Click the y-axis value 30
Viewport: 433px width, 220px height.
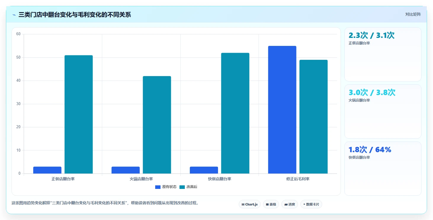[x=18, y=104]
